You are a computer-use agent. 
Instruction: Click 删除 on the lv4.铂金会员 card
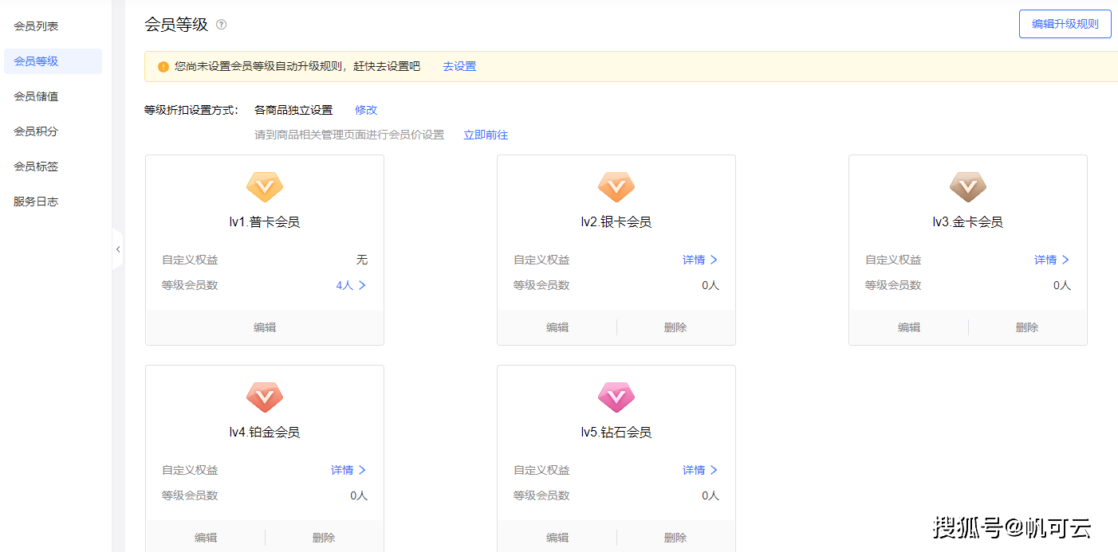(324, 537)
